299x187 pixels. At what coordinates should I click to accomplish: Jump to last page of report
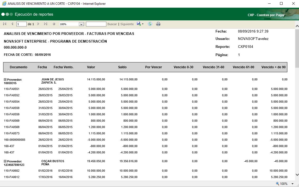46,24
